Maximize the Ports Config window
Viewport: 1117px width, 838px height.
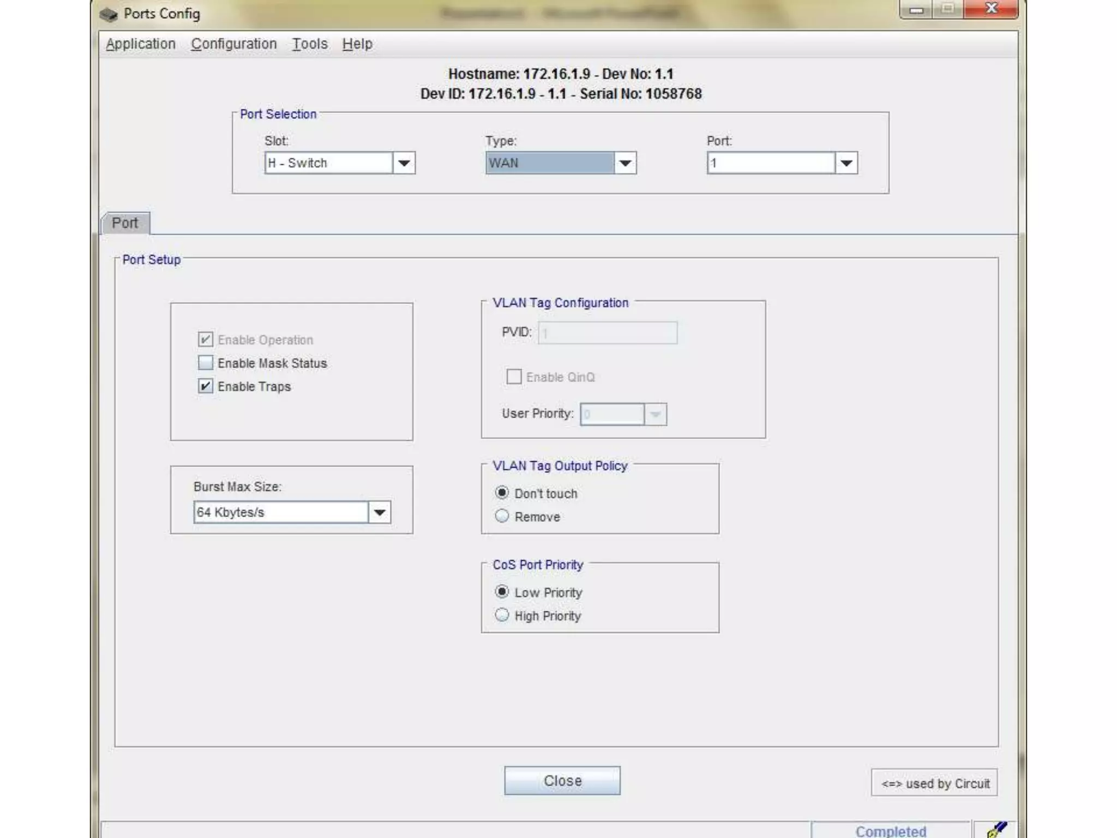(x=948, y=9)
